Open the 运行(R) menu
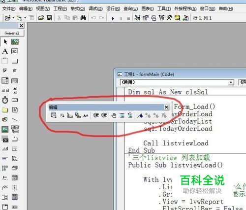246x210 pixels. pyautogui.click(x=113, y=8)
